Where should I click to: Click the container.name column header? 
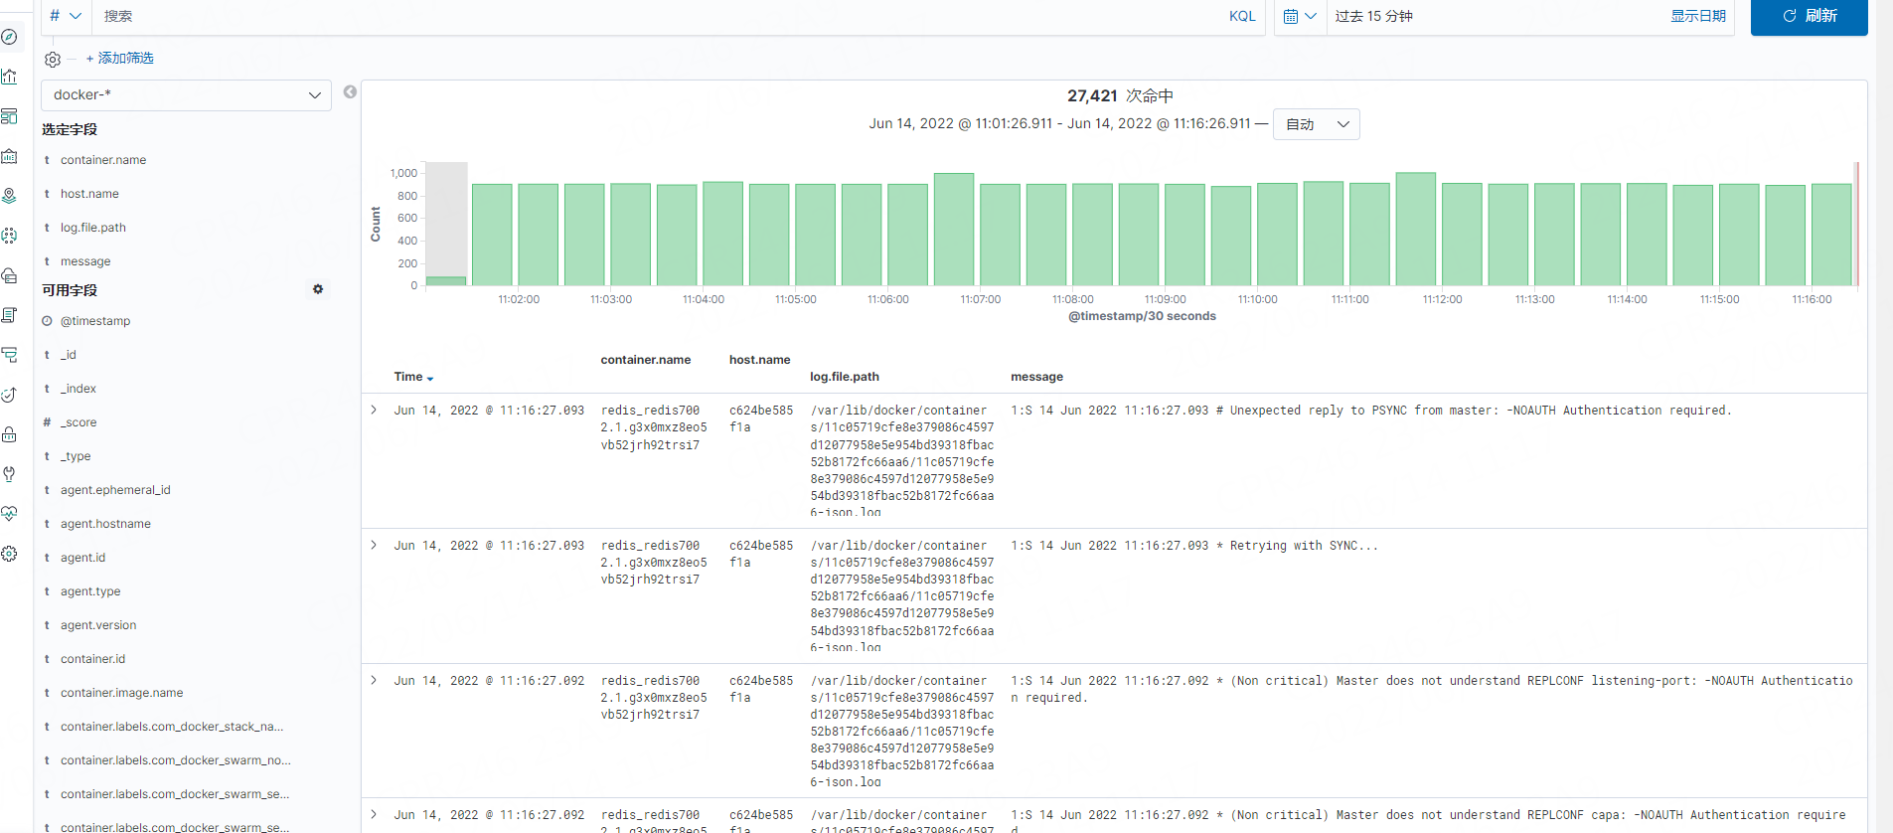(646, 360)
